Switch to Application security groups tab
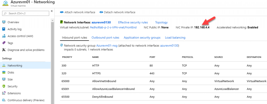267x104 pixels. coord(142,37)
